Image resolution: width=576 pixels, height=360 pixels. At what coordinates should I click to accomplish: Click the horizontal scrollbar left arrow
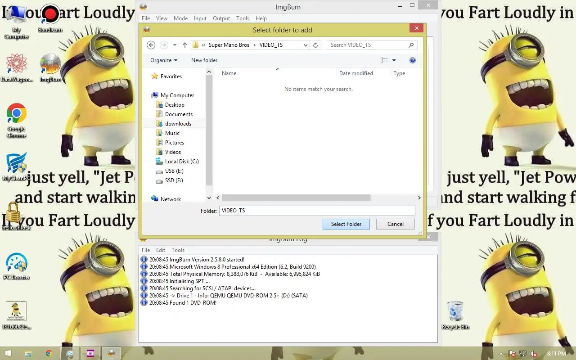pyautogui.click(x=218, y=198)
